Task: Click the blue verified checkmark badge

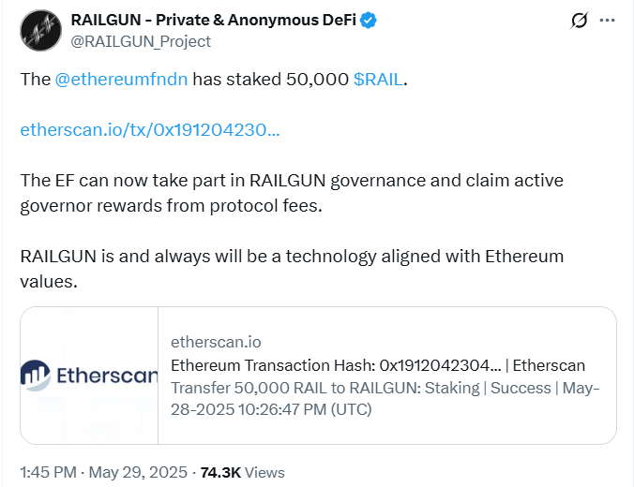Action: (x=369, y=21)
